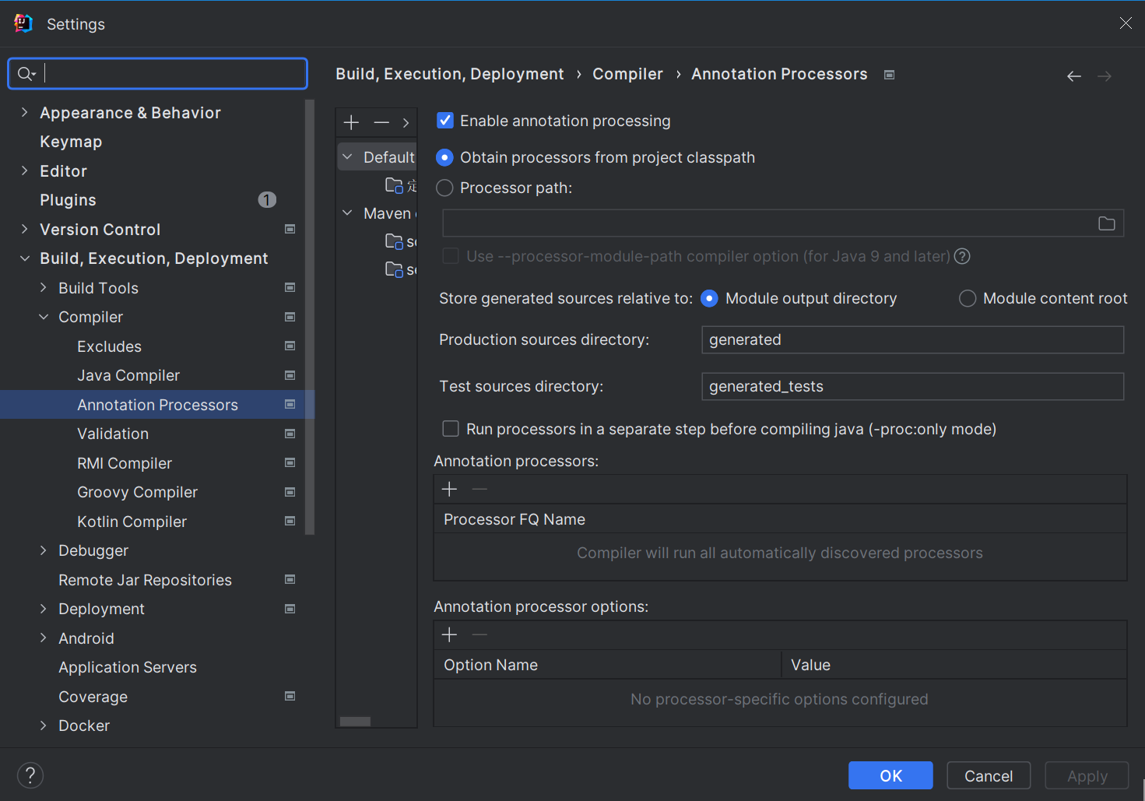This screenshot has width=1145, height=801.
Task: Select the Processor path radio option
Action: coord(444,188)
